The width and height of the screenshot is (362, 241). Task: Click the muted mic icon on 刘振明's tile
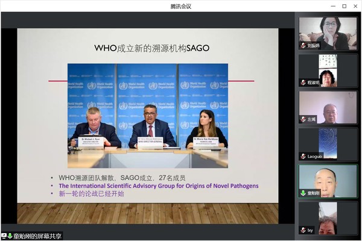[x=303, y=45]
